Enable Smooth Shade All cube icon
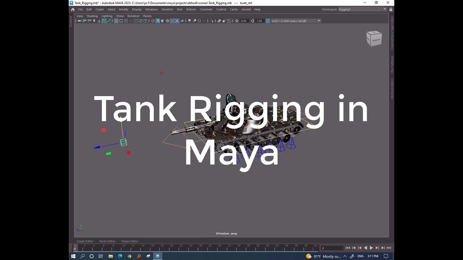 [158, 21]
